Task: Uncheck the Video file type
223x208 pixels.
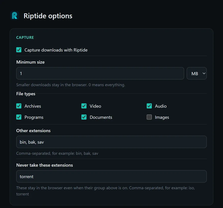Action: [x=84, y=106]
